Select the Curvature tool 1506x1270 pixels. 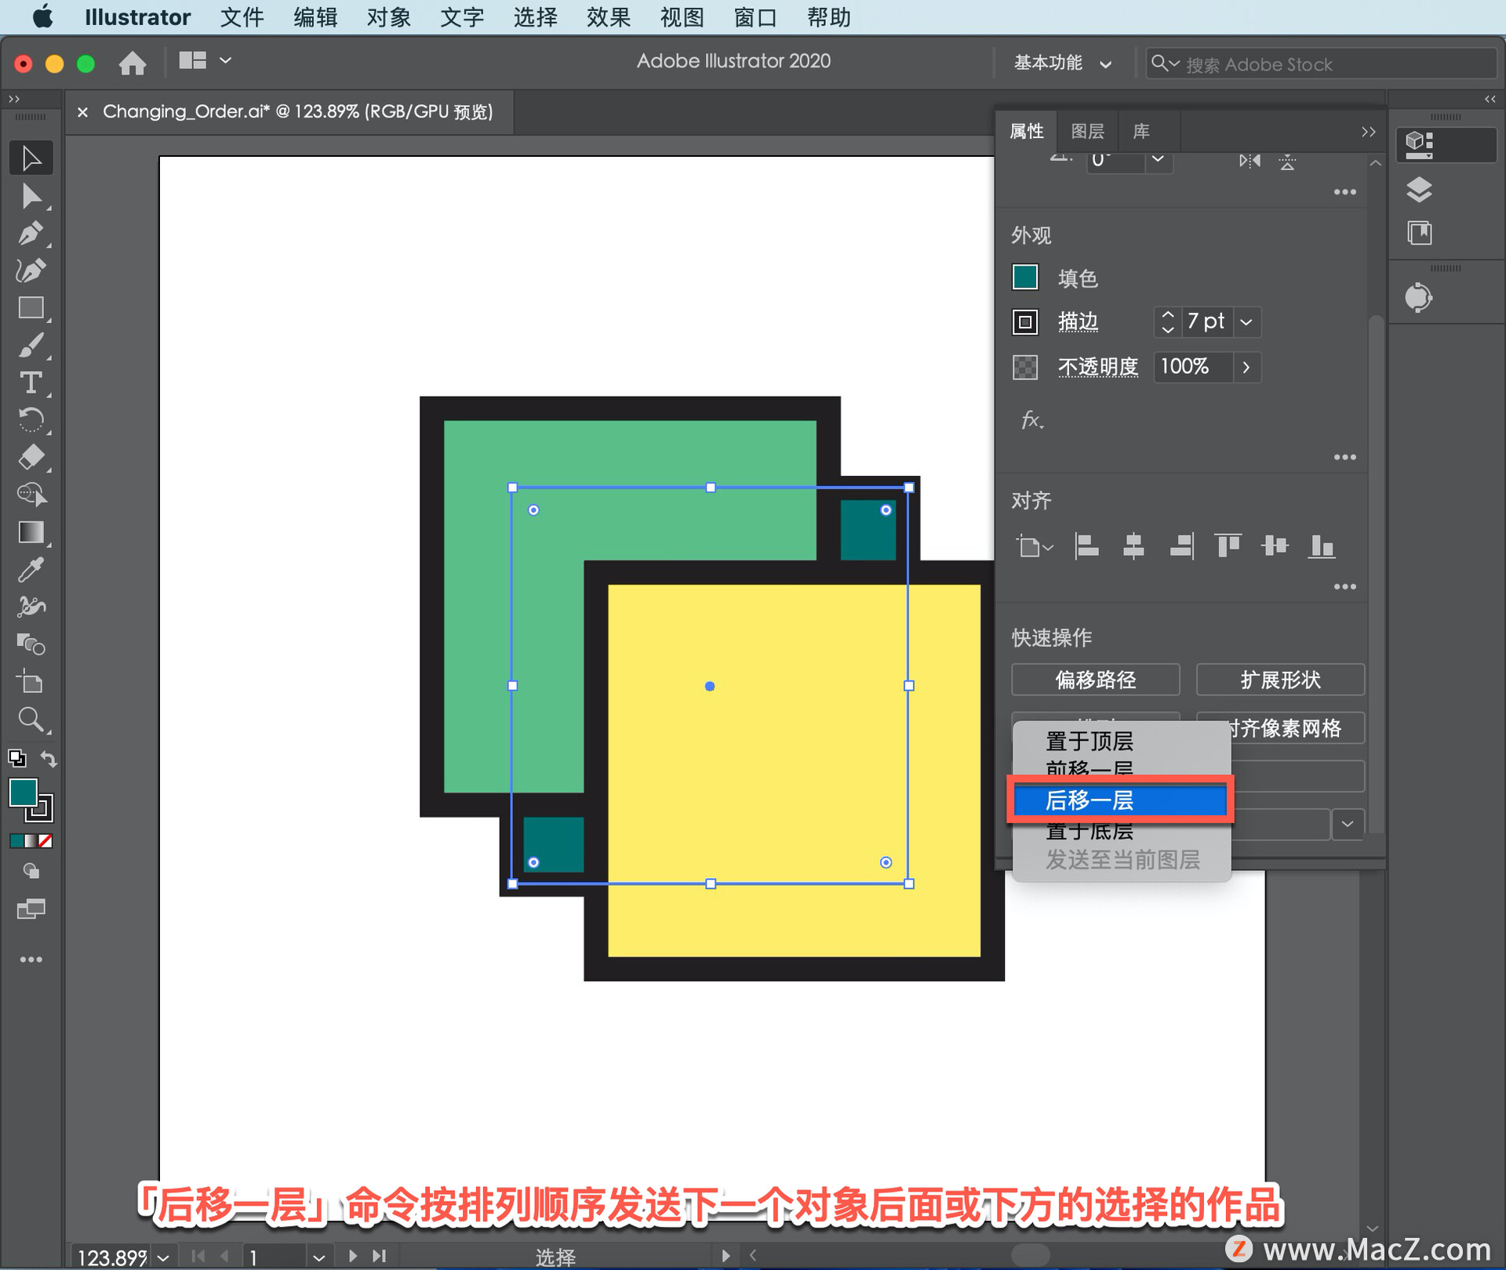pyautogui.click(x=31, y=270)
